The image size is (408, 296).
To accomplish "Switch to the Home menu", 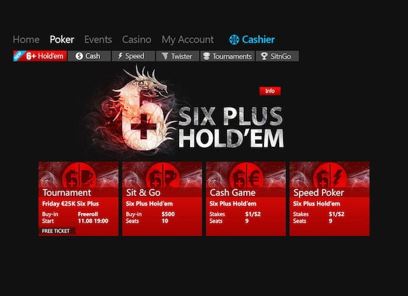I will click(26, 40).
